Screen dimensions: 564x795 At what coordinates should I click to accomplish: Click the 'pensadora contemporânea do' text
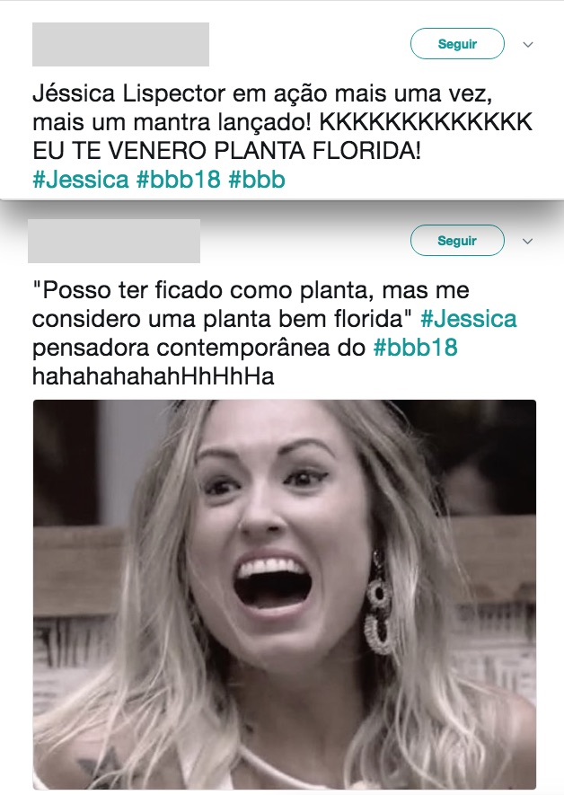tap(199, 348)
